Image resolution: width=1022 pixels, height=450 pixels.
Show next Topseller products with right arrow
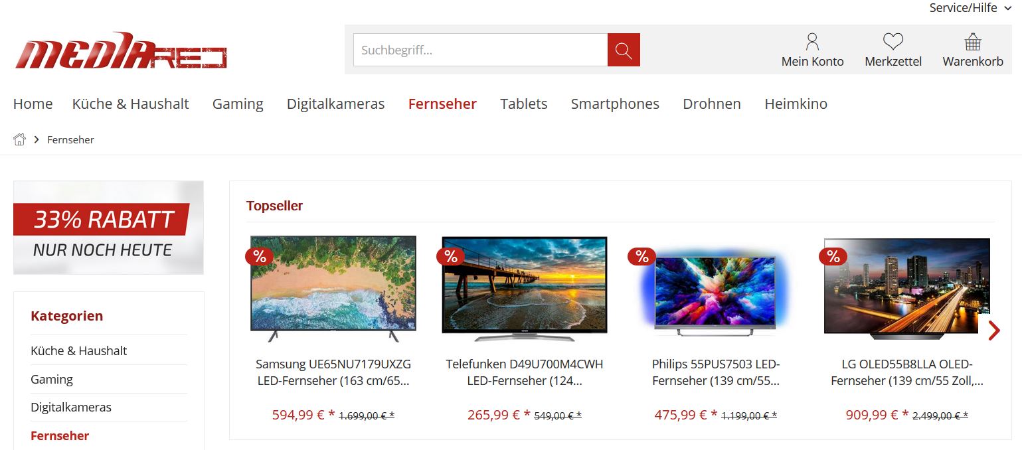993,330
